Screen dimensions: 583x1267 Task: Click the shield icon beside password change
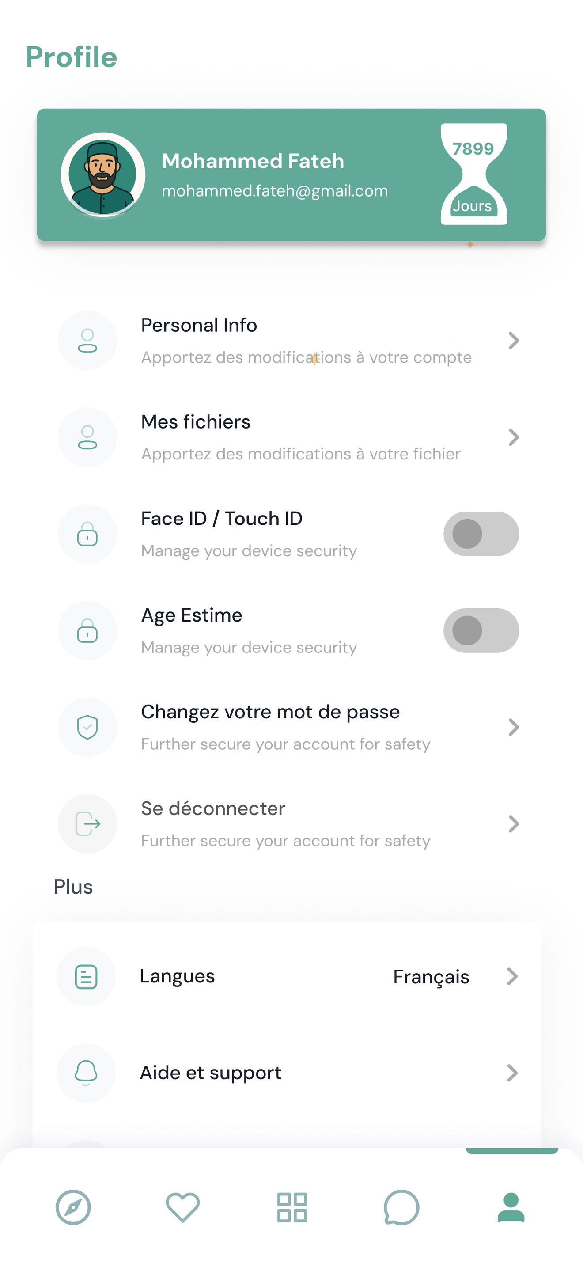click(x=87, y=727)
